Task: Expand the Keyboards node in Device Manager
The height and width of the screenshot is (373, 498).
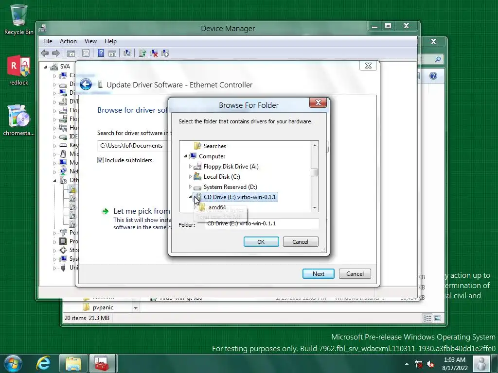Action: 54,146
